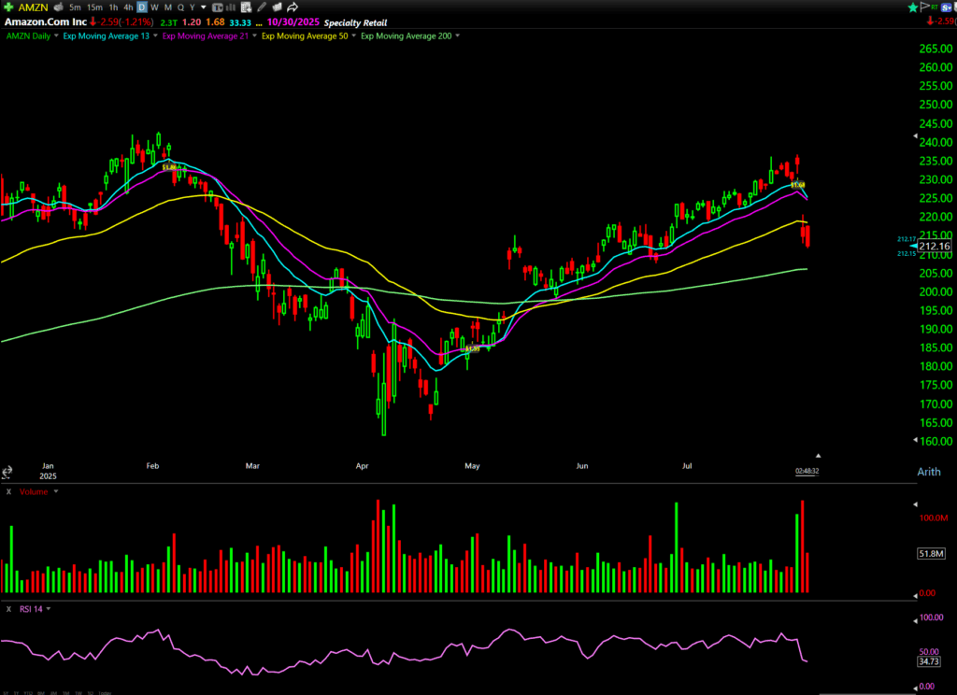Click the 2.3T market cap value
Image resolution: width=957 pixels, height=695 pixels.
[168, 22]
